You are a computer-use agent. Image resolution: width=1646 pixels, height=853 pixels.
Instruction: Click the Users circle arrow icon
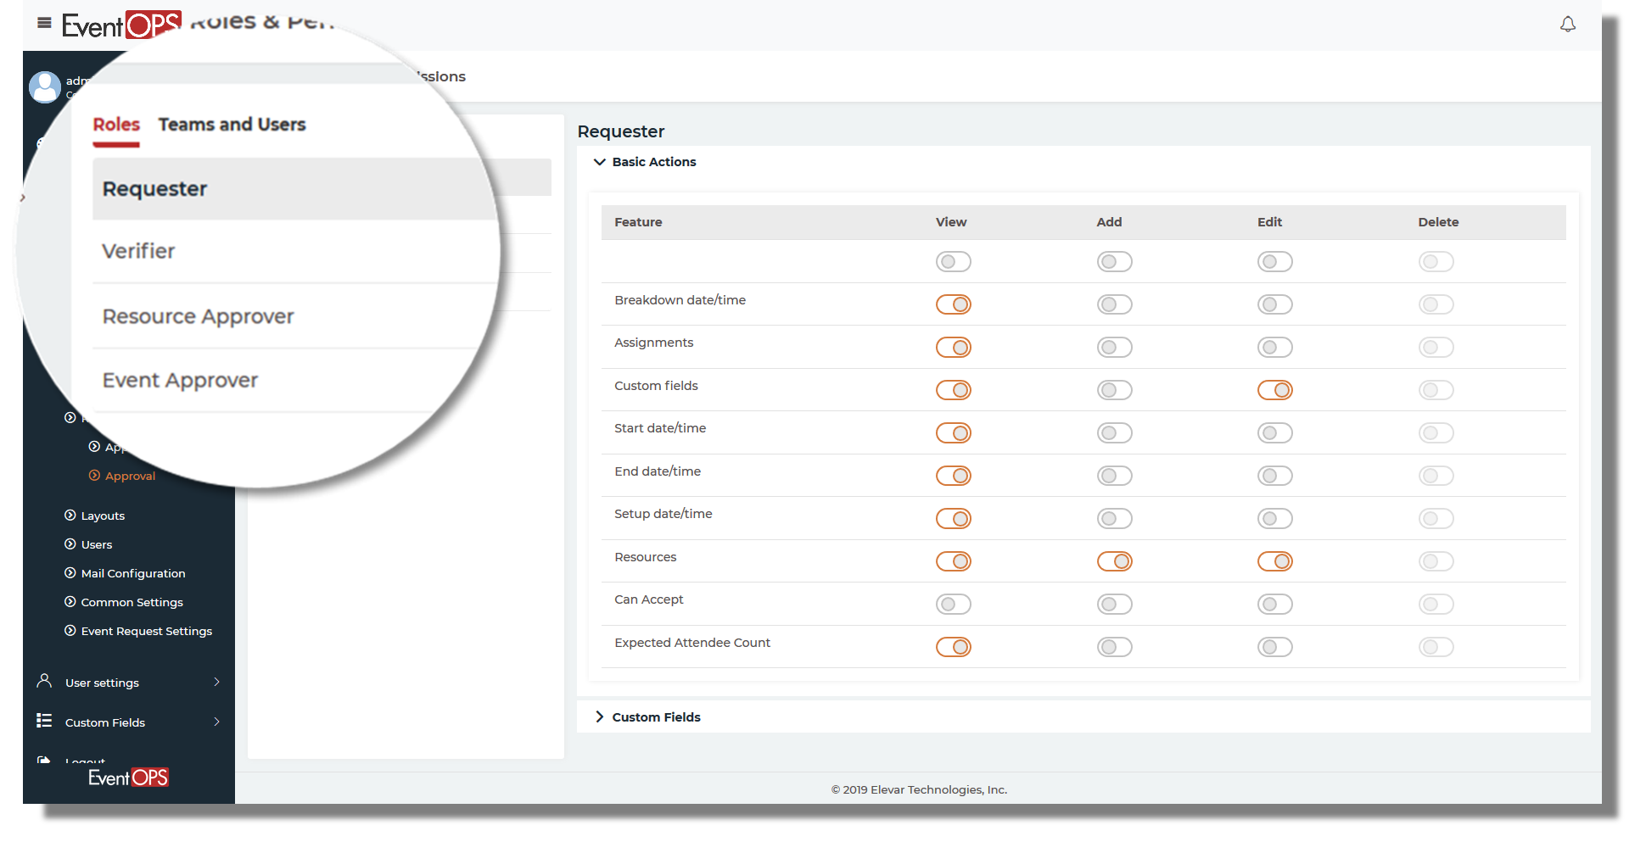click(x=70, y=544)
